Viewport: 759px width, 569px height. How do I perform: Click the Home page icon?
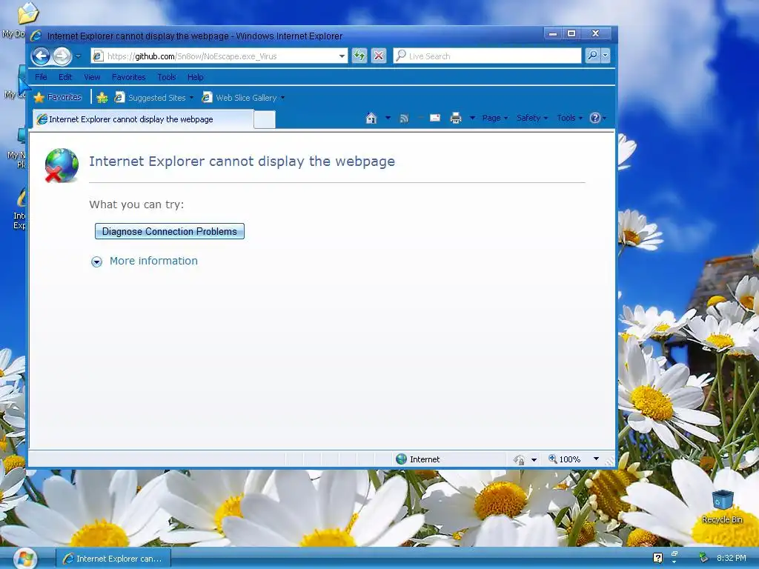point(371,118)
